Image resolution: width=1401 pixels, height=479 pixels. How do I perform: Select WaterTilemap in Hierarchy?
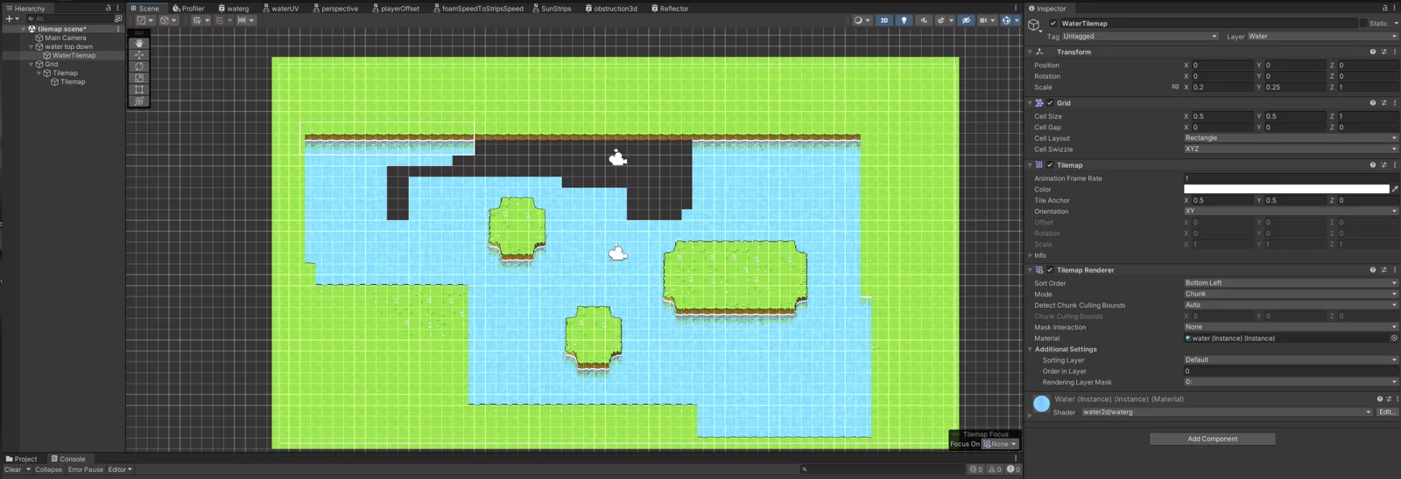click(x=74, y=55)
